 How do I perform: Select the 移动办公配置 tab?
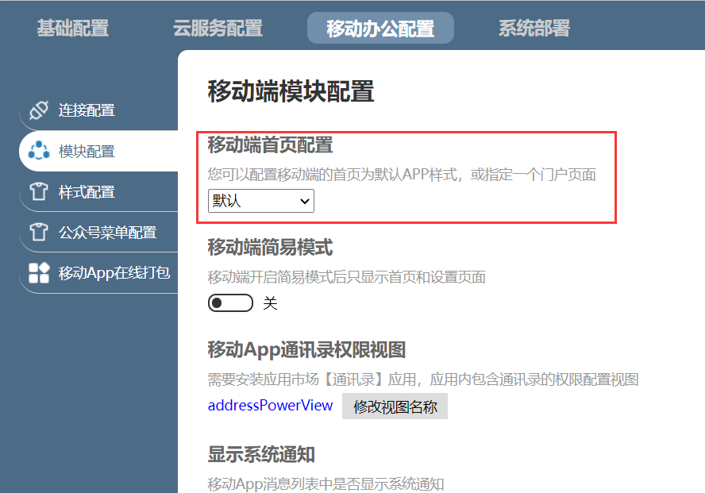(x=380, y=29)
